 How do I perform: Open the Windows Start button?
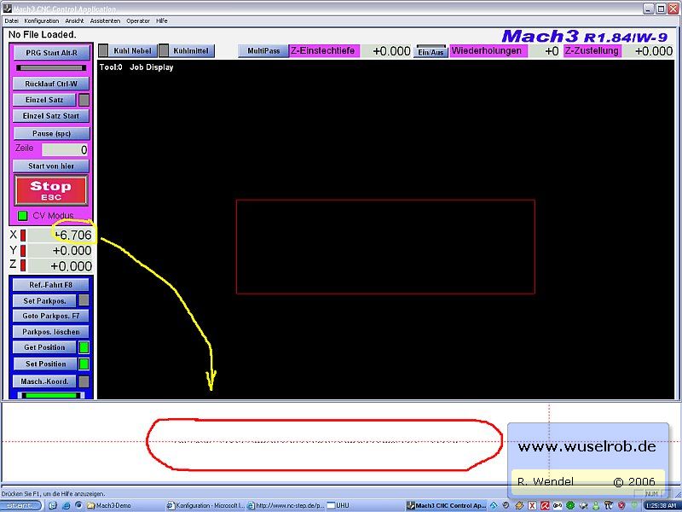tap(20, 505)
